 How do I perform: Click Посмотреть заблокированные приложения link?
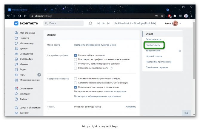[x=97, y=96]
